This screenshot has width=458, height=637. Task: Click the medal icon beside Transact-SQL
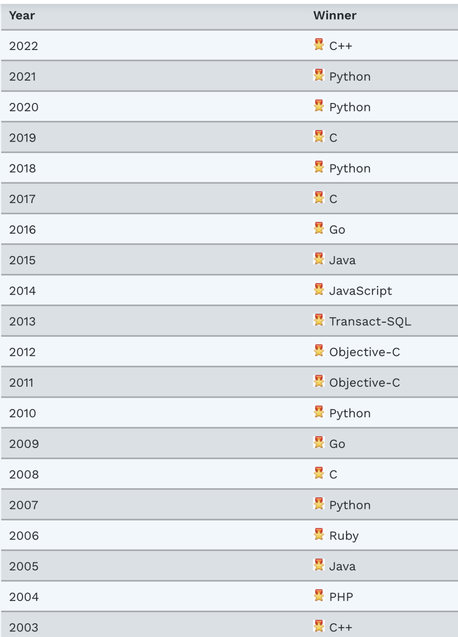click(319, 320)
